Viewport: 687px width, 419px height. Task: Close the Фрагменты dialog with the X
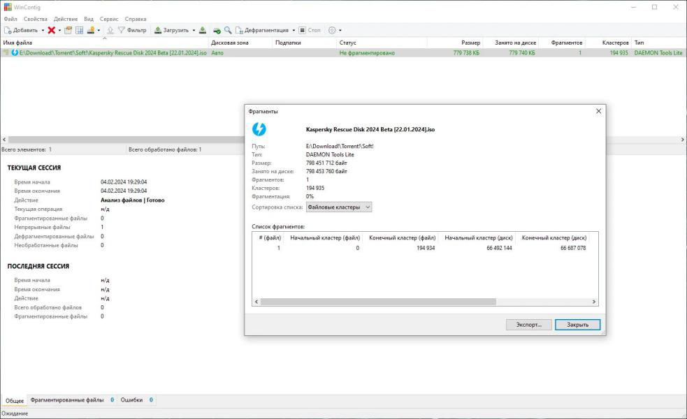pyautogui.click(x=598, y=111)
